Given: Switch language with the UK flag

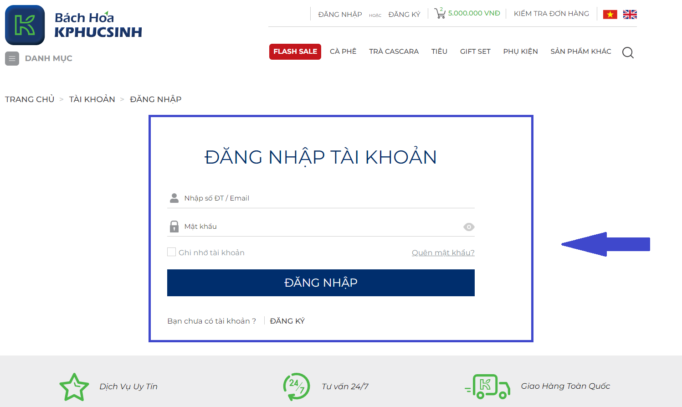Looking at the screenshot, I should pos(630,15).
